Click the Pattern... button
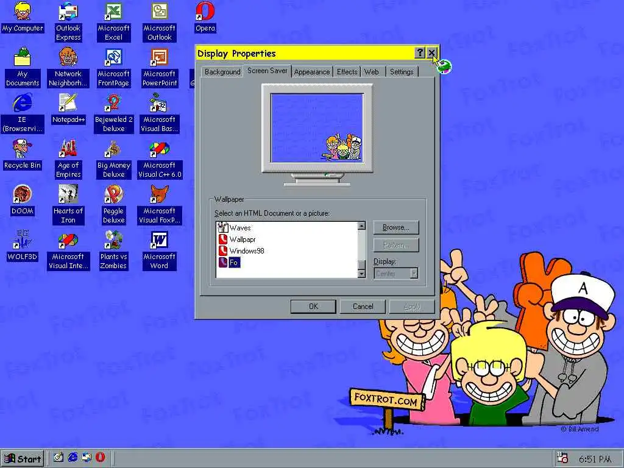The width and height of the screenshot is (624, 468). tap(396, 245)
